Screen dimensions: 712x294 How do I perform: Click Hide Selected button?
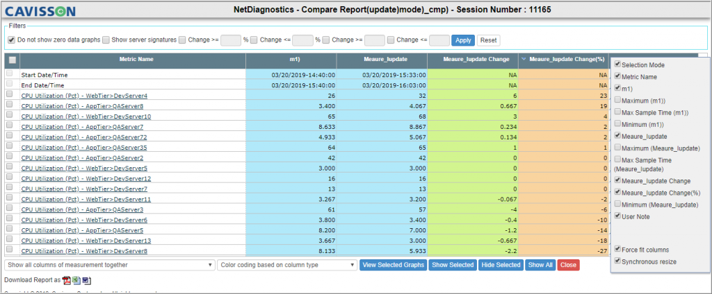coord(502,265)
